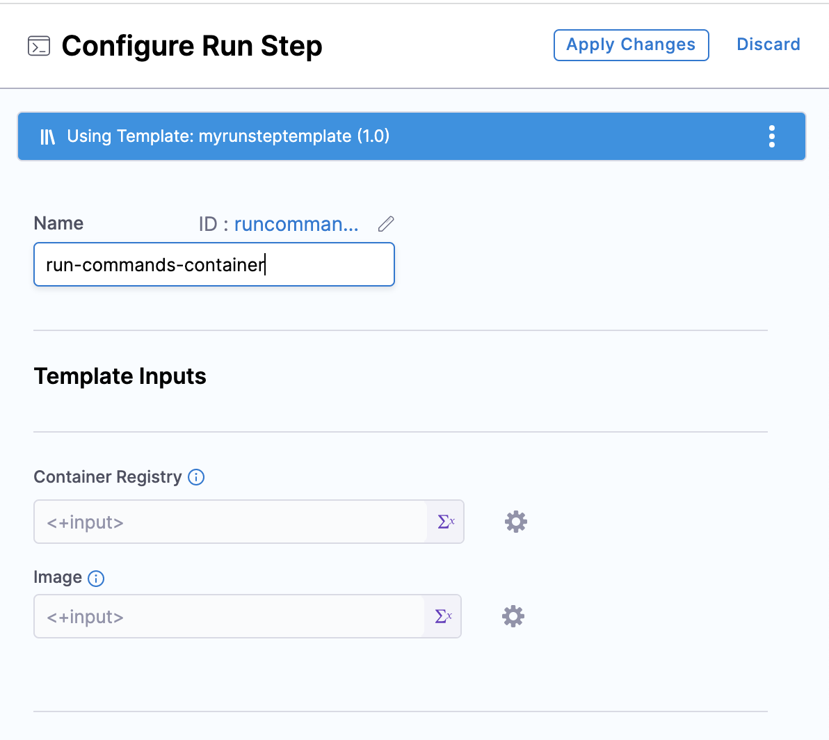This screenshot has height=740, width=829.
Task: Click the Container Registry label
Action: [107, 477]
